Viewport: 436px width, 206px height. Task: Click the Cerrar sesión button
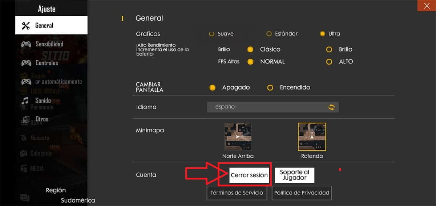(249, 175)
